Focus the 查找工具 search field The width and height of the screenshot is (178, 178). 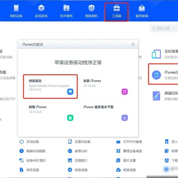[x=164, y=28]
